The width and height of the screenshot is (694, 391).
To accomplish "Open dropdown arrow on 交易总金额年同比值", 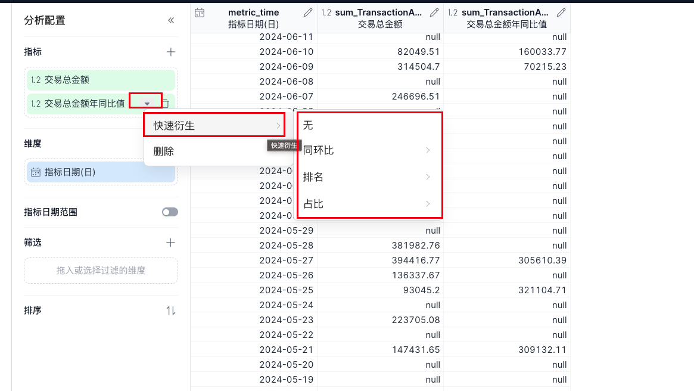I will [147, 104].
